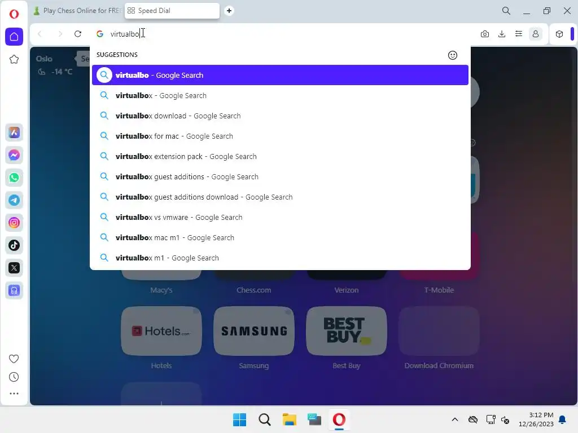Open X (Twitter) in the sidebar
The width and height of the screenshot is (578, 433).
coord(14,268)
